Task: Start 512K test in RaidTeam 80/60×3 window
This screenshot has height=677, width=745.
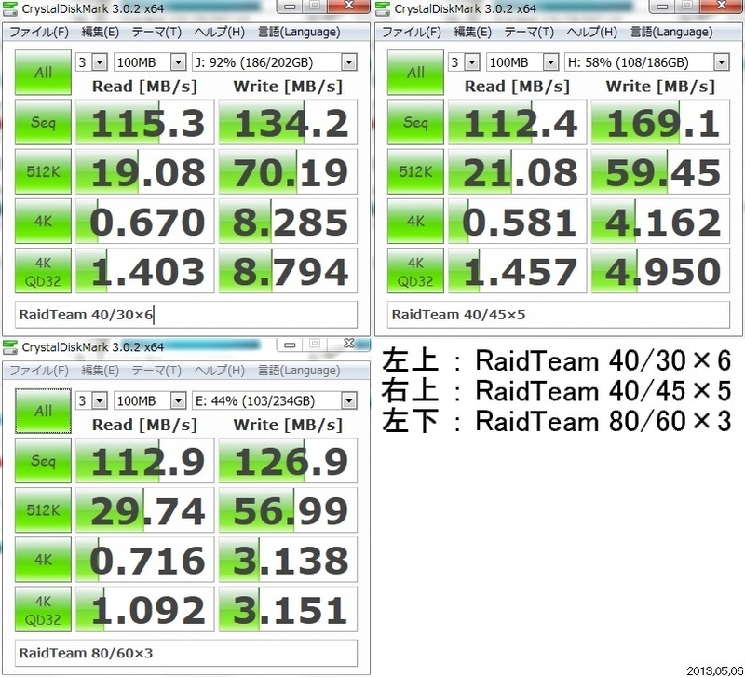Action: click(43, 509)
